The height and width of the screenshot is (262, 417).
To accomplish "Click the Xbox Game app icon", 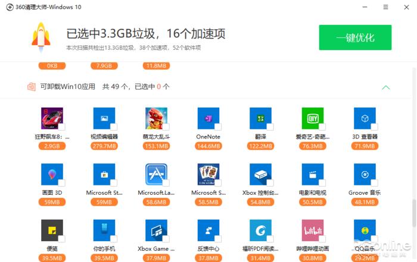I will [156, 230].
